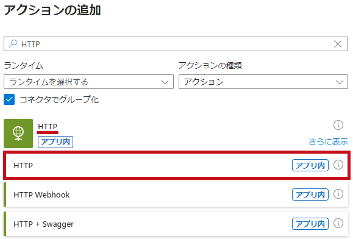The image size is (353, 239).
Task: Open info icon for HTTP connector header
Action: pyautogui.click(x=338, y=125)
